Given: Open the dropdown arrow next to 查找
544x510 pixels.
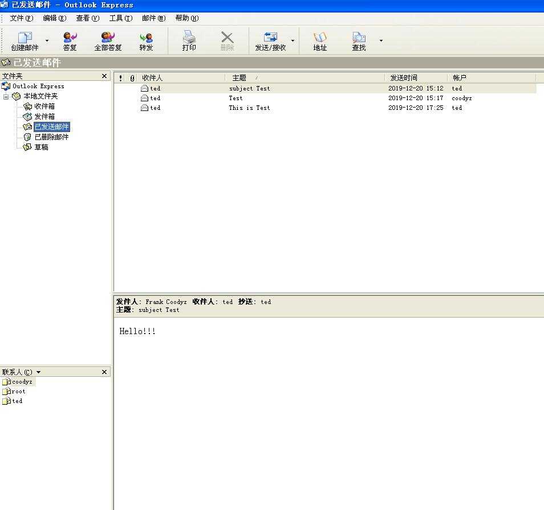Looking at the screenshot, I should point(381,41).
